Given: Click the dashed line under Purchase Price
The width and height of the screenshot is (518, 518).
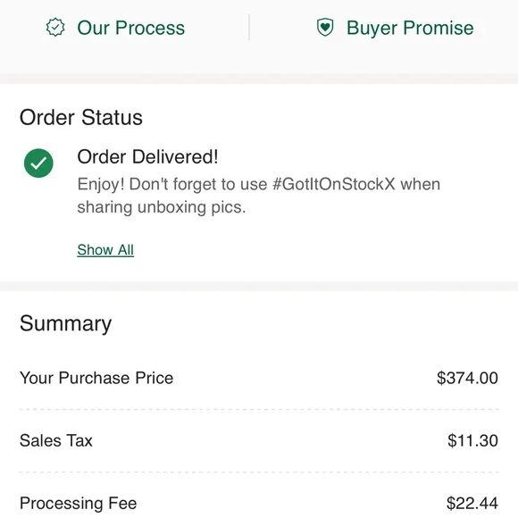Looking at the screenshot, I should click(x=259, y=409).
